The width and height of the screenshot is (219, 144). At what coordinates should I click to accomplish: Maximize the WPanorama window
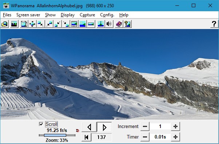(194, 5)
